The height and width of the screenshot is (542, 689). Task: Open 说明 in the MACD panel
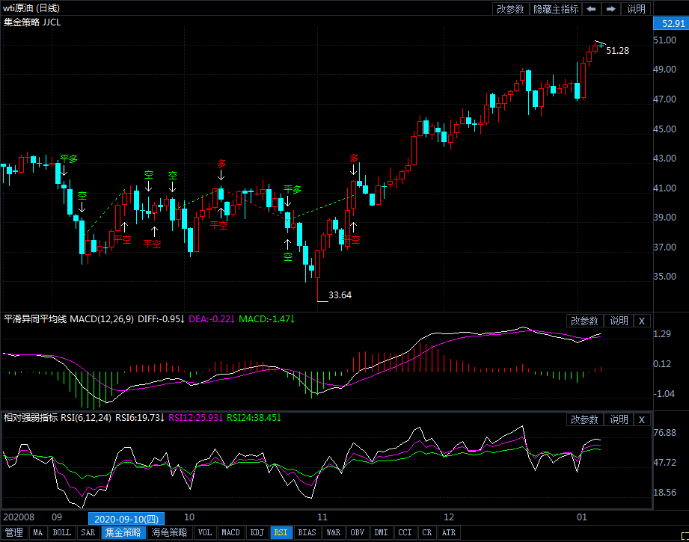[x=619, y=321]
